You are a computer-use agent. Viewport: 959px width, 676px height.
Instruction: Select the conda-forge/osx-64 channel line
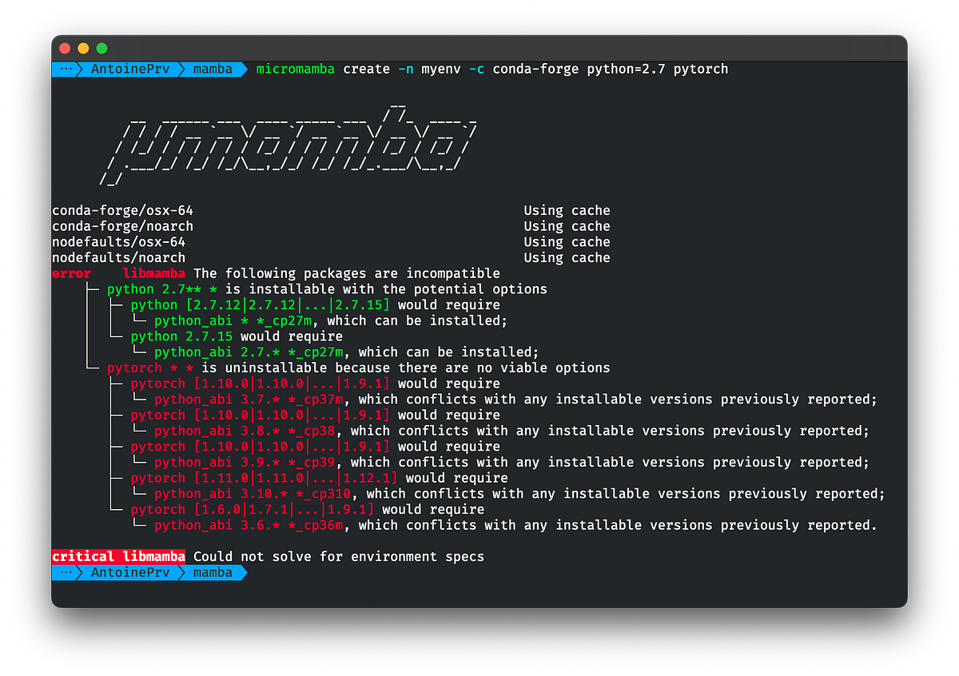[x=122, y=210]
